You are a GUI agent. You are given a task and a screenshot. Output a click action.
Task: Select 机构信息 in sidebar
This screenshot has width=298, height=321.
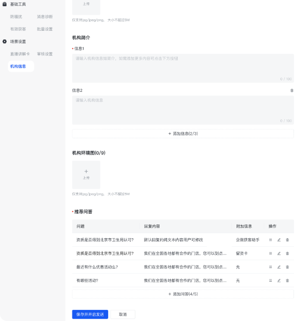[21, 66]
